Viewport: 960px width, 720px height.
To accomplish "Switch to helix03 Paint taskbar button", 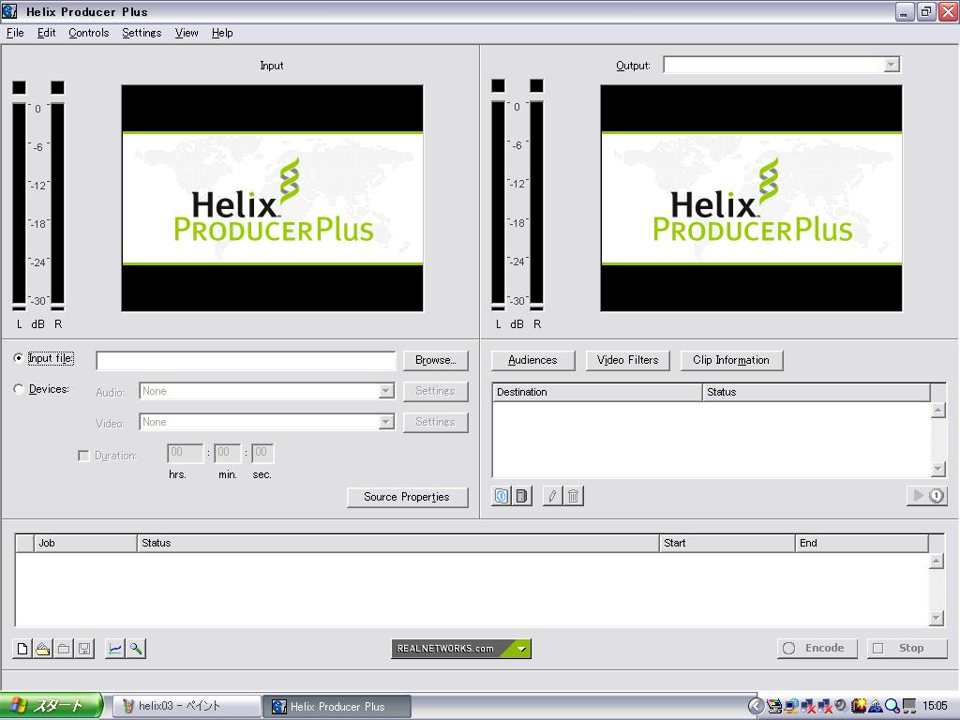I will (187, 707).
